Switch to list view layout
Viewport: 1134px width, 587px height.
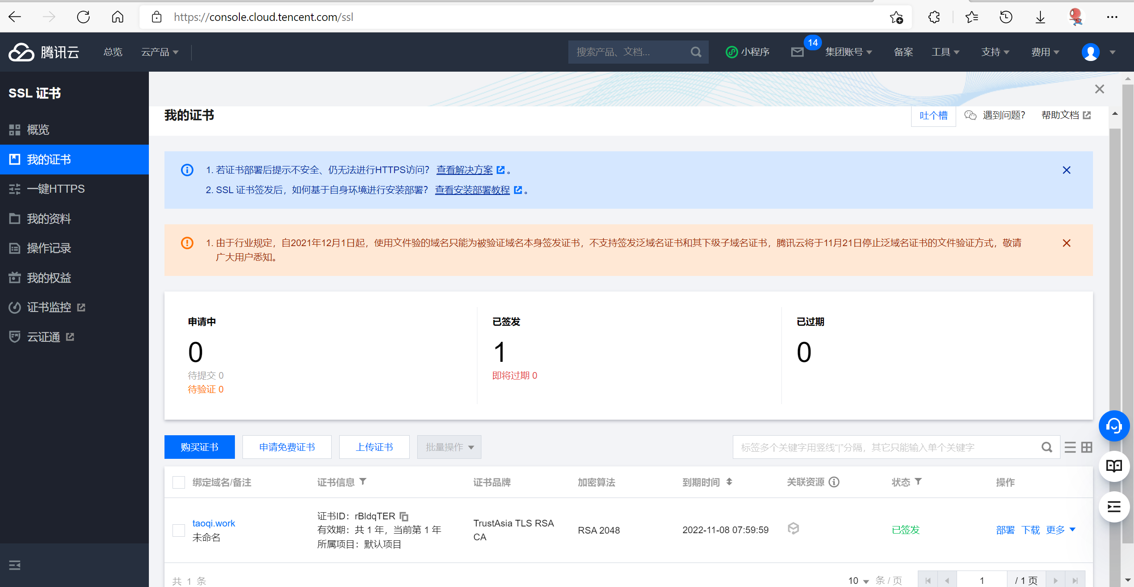pos(1070,447)
